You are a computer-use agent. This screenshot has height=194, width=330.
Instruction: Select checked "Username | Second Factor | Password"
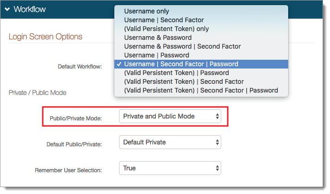tap(181, 64)
